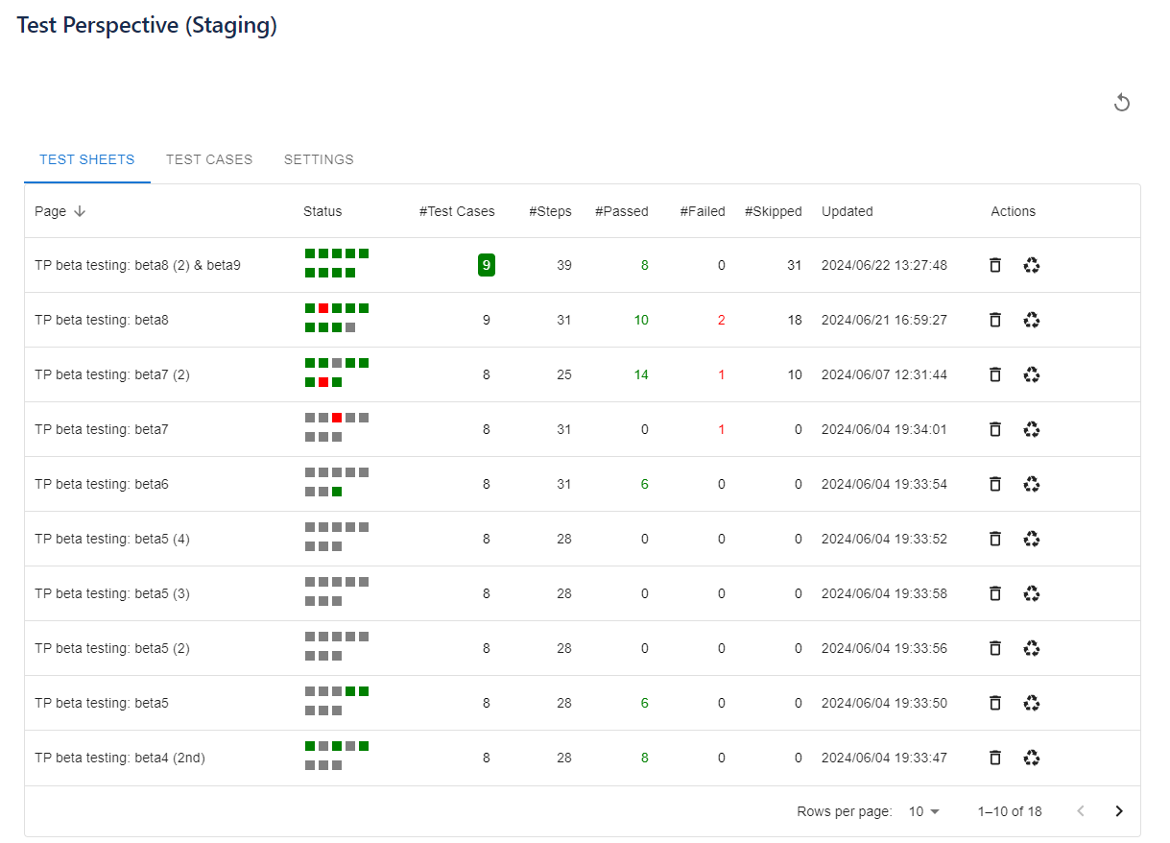Image resolution: width=1170 pixels, height=843 pixels.
Task: Delete the beta4 (2nd) test sheet
Action: click(994, 758)
